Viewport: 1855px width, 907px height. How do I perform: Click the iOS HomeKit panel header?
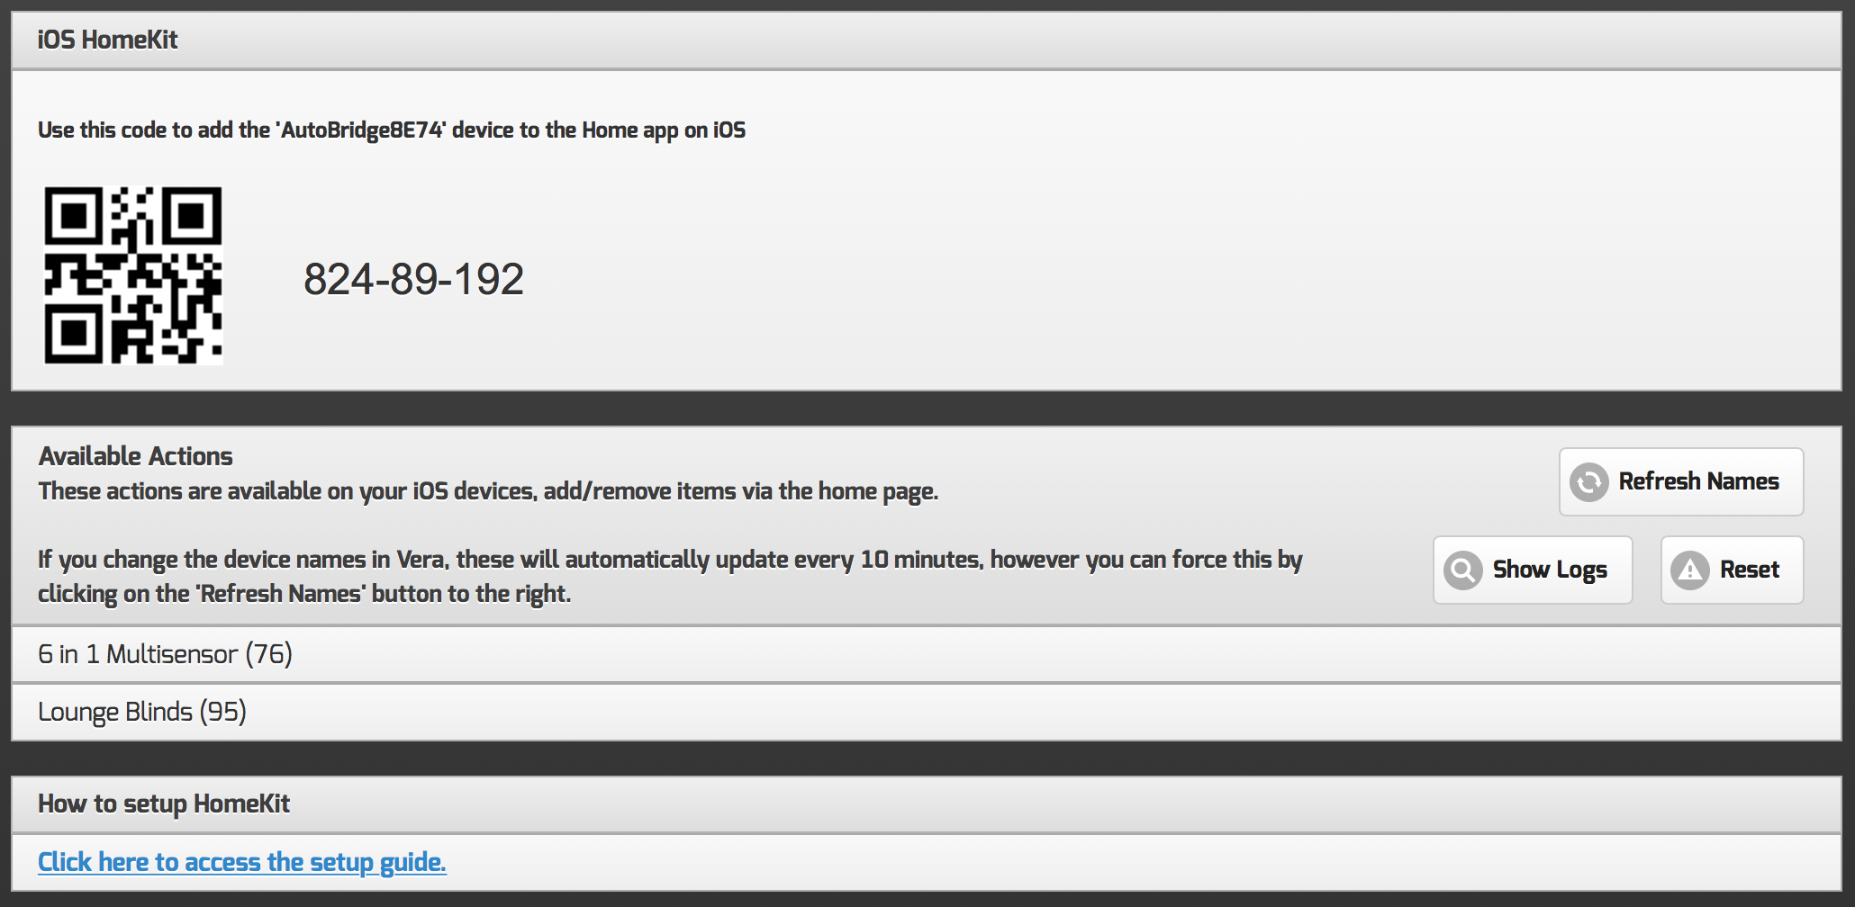pyautogui.click(x=108, y=40)
